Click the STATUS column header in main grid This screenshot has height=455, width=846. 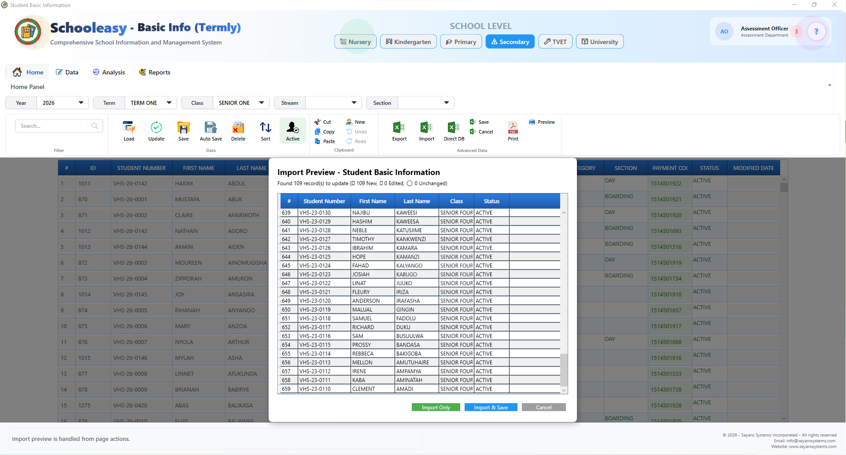point(709,168)
